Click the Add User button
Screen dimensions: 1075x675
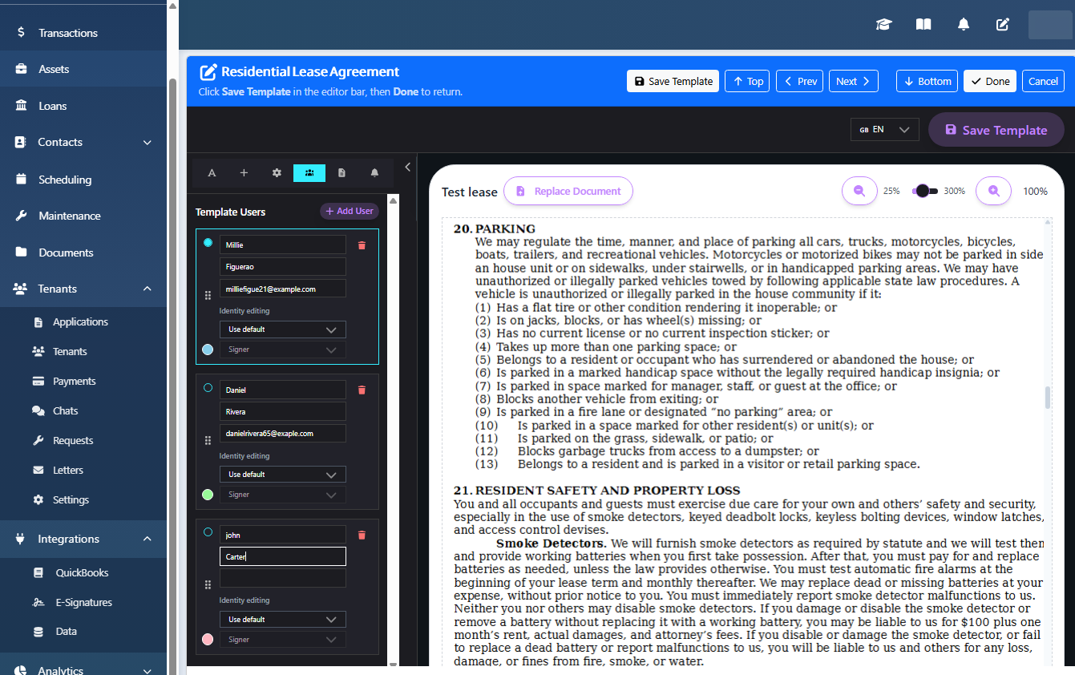click(350, 211)
